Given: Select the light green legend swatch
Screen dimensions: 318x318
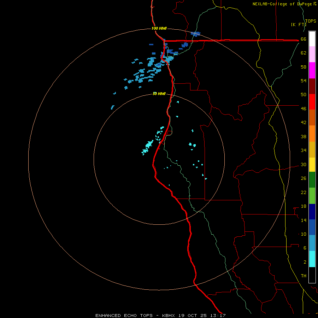Looking at the screenshot, I should tap(312, 196).
